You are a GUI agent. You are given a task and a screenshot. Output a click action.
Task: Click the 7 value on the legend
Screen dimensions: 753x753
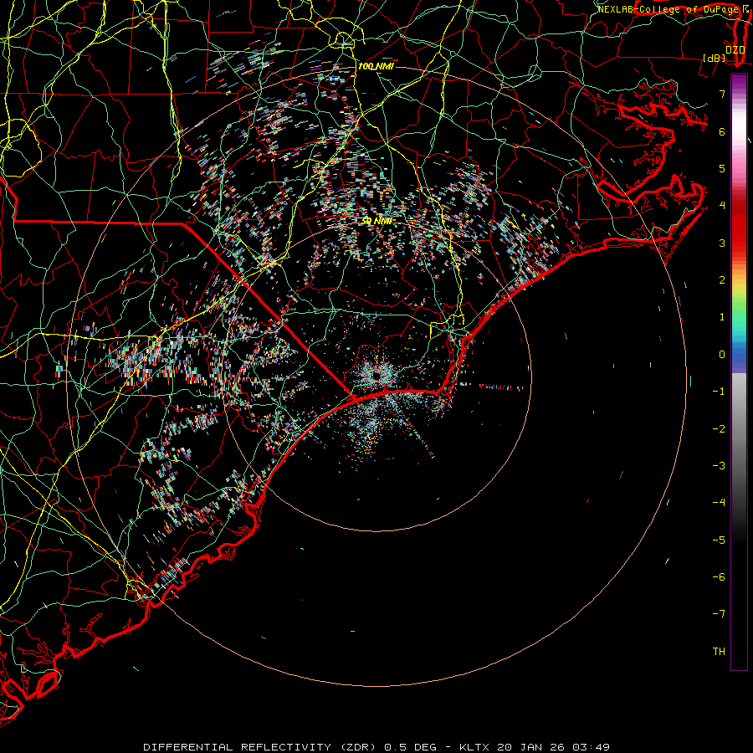(x=722, y=94)
